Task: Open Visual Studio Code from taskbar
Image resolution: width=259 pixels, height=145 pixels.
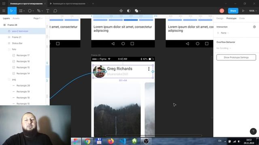Action: coord(123,141)
